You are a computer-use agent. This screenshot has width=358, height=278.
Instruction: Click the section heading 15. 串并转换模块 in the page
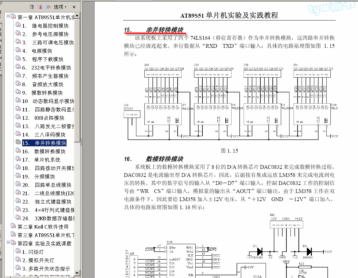coord(154,30)
